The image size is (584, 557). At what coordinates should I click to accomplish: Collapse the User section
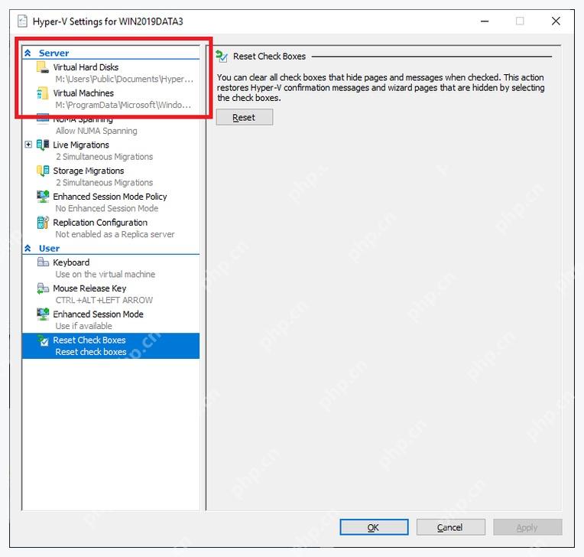28,249
